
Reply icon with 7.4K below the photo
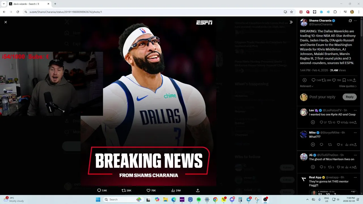(x=99, y=190)
